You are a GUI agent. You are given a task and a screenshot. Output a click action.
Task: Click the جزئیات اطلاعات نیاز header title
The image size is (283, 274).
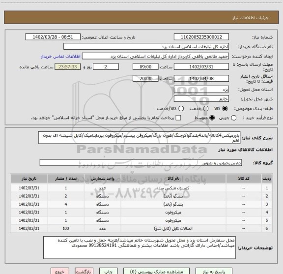point(251,18)
